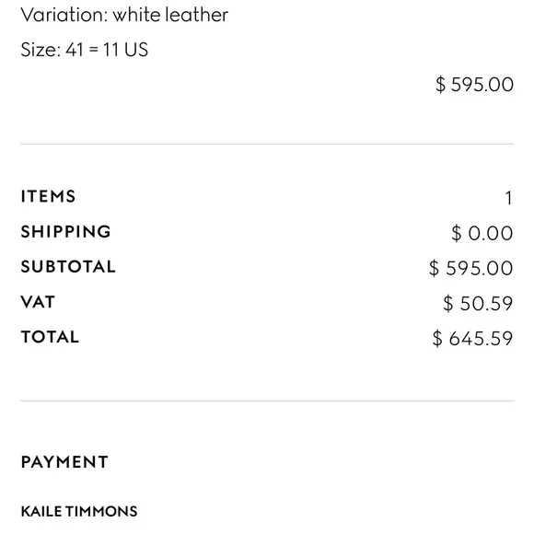Click the Size 41 = 11 US line

coord(85,50)
